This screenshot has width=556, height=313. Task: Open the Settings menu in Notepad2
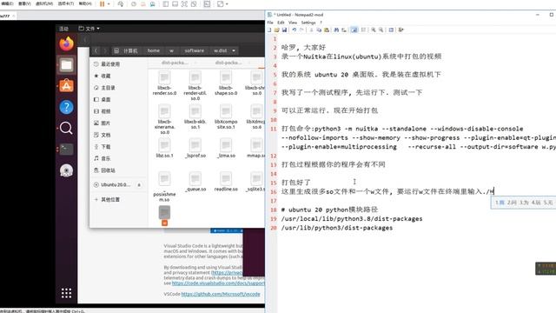pos(308,23)
